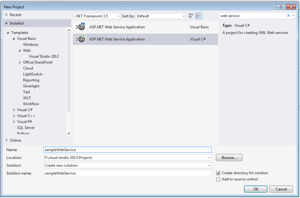Image resolution: width=300 pixels, height=198 pixels.
Task: Switch to small icons grid view
Action: [x=191, y=16]
